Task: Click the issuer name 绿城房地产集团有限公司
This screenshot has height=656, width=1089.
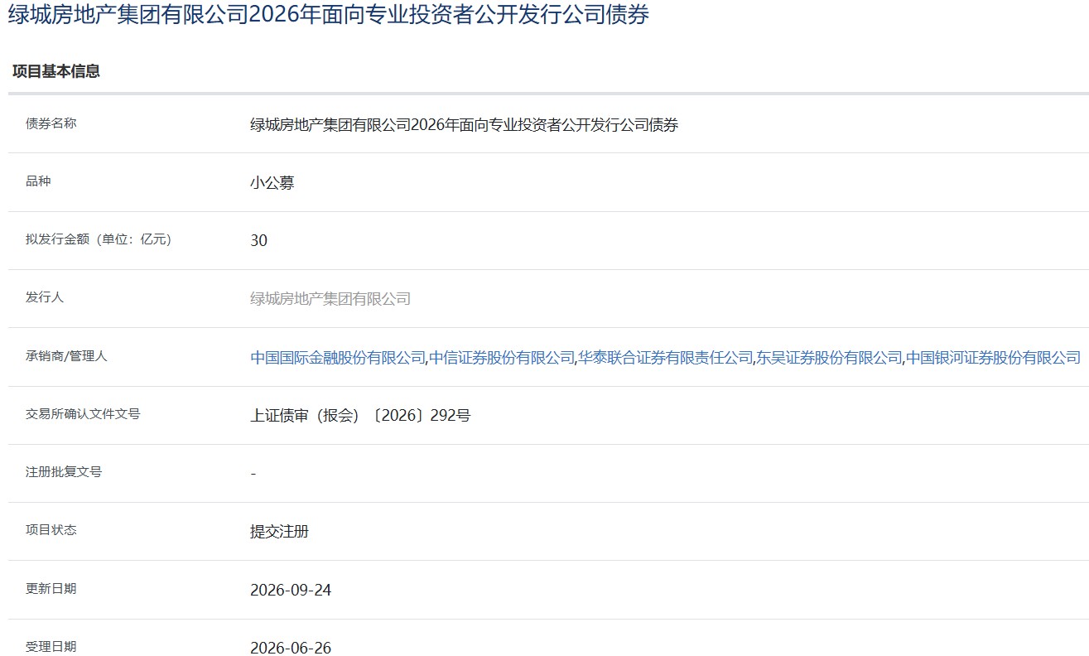Action: (x=330, y=299)
